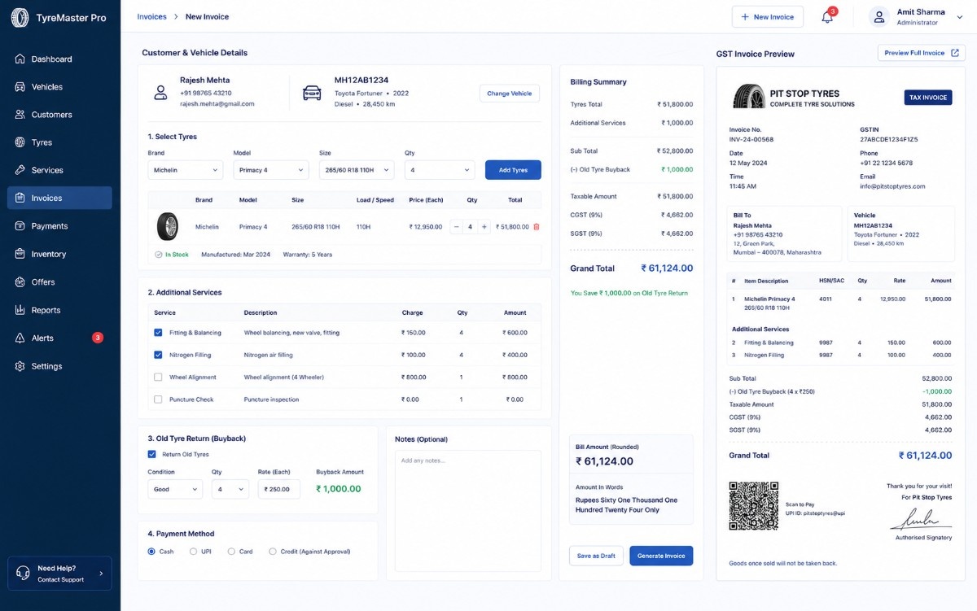Screen dimensions: 977x611
Task: Click the In Stock status check icon
Action: [159, 255]
